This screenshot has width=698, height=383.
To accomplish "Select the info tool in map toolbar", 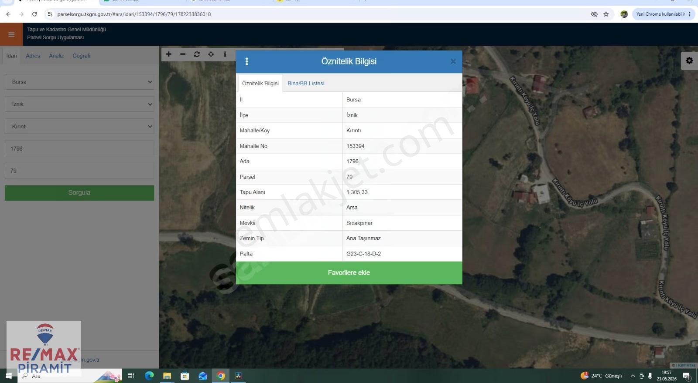I will [225, 54].
